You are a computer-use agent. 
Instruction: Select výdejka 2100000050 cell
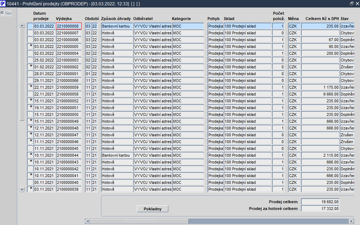(x=69, y=114)
